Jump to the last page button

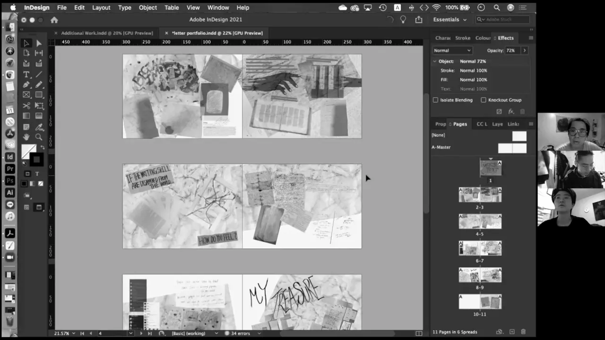150,333
